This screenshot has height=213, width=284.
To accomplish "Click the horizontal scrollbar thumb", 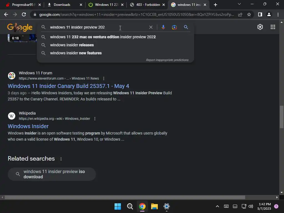I will coord(125,197).
